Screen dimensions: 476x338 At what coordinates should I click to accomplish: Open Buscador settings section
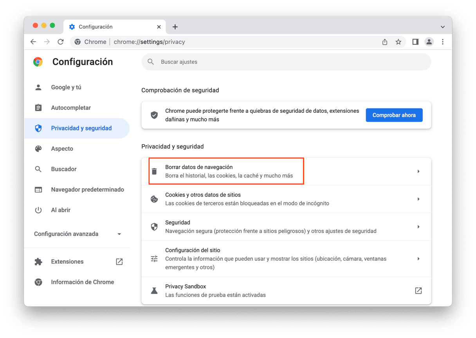pos(77,169)
